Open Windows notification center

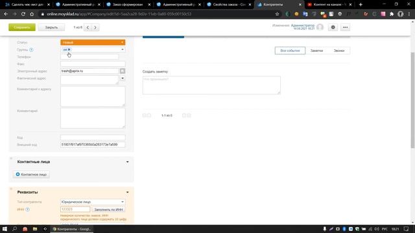pyautogui.click(x=407, y=229)
